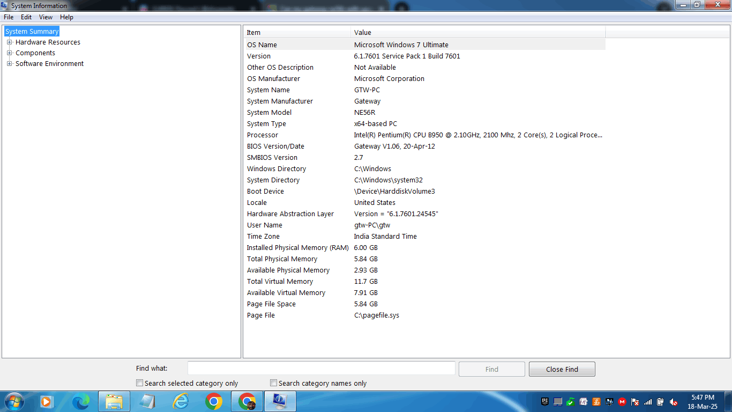Select the OS Name row
This screenshot has height=412, width=732.
pyautogui.click(x=425, y=45)
